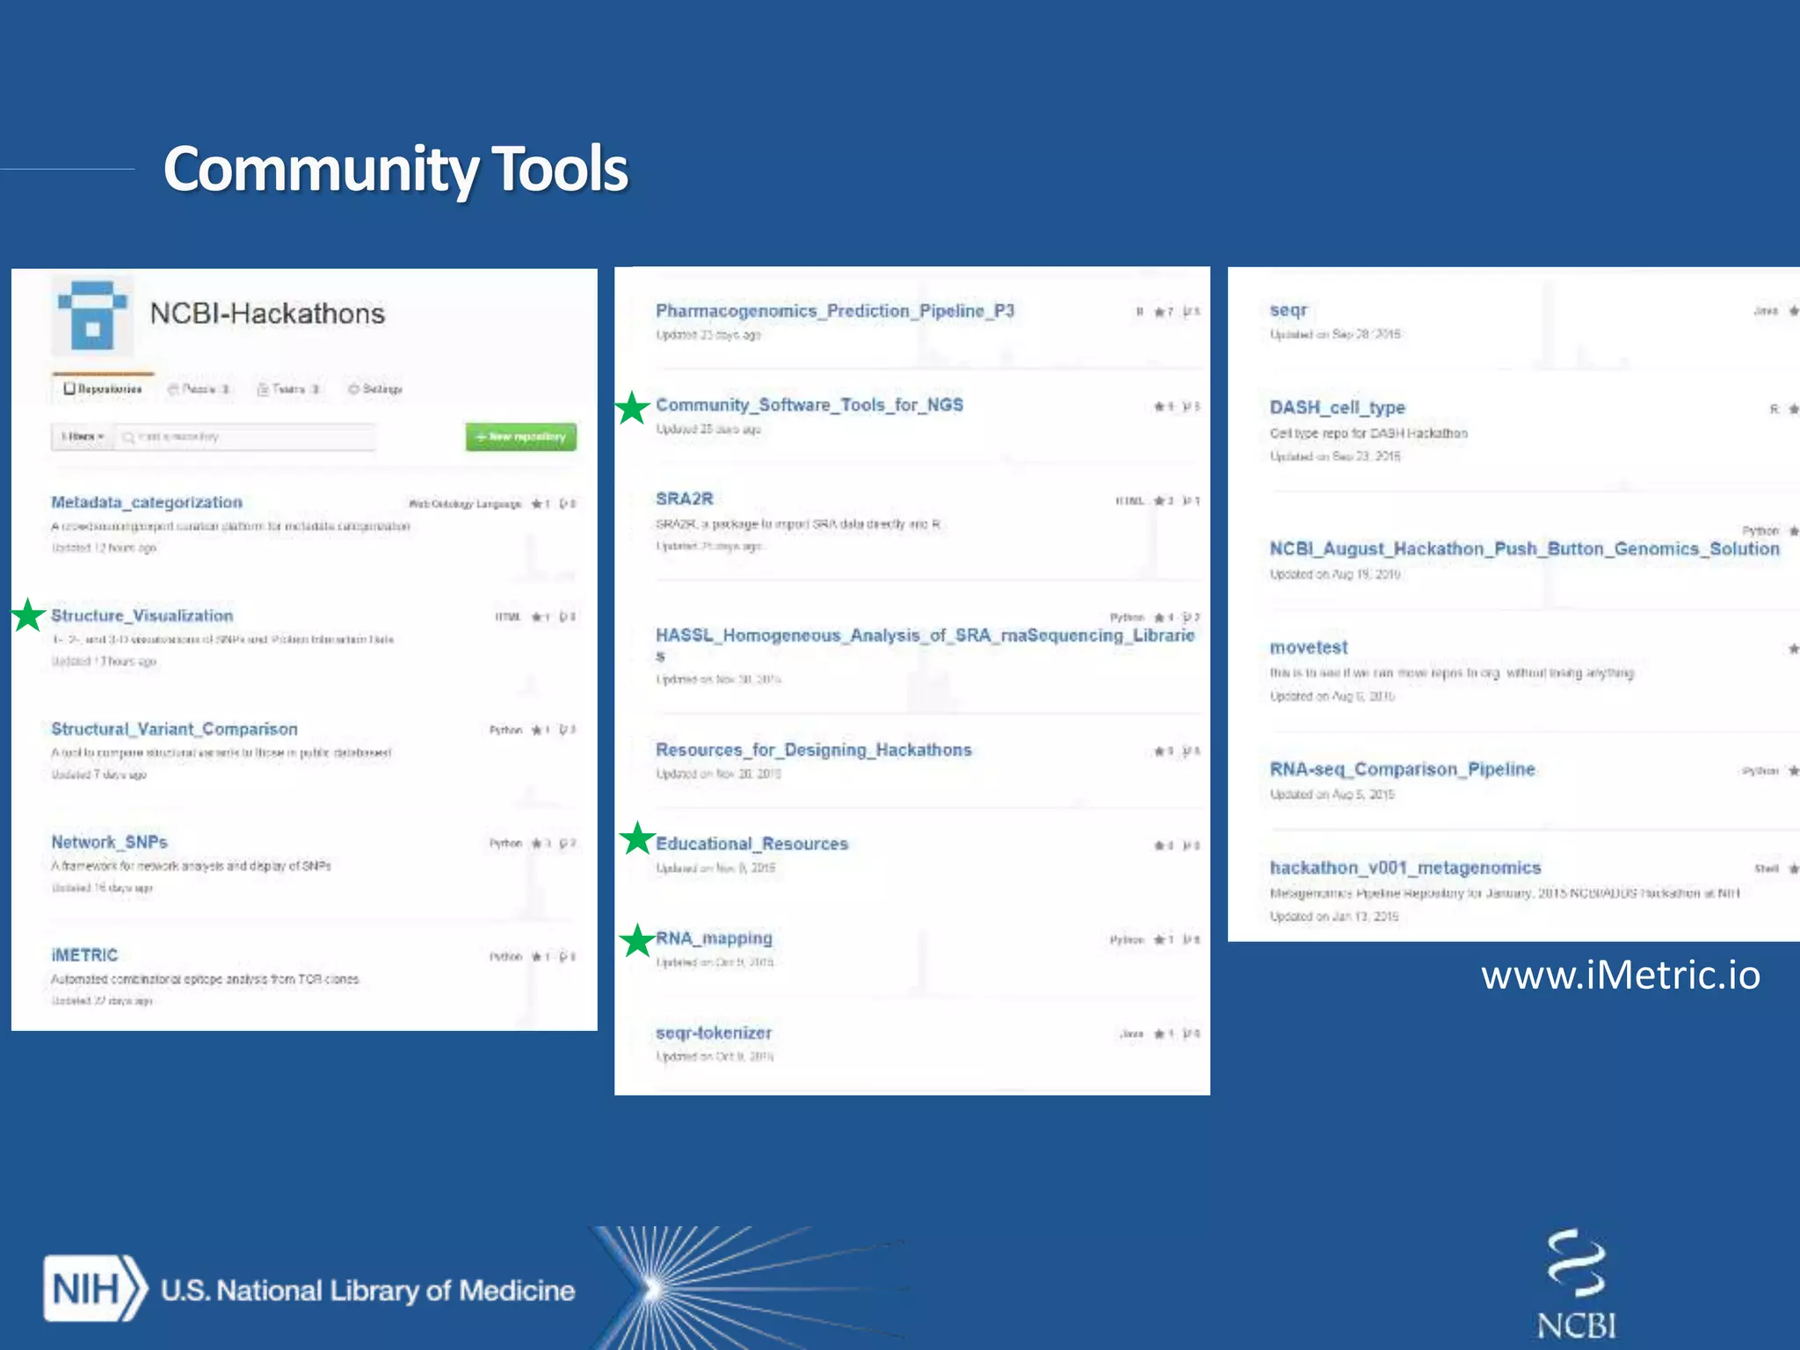Click the green star beside Community_Software_Tools_for_NGS
The width and height of the screenshot is (1800, 1350).
pos(632,408)
